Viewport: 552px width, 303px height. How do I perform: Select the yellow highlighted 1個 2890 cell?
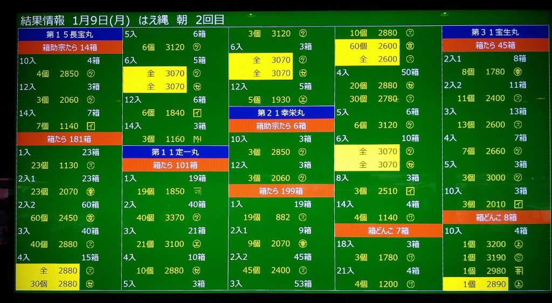475,284
